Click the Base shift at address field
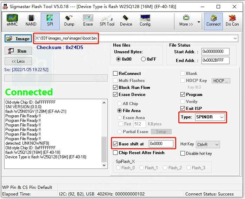 coord(161,144)
